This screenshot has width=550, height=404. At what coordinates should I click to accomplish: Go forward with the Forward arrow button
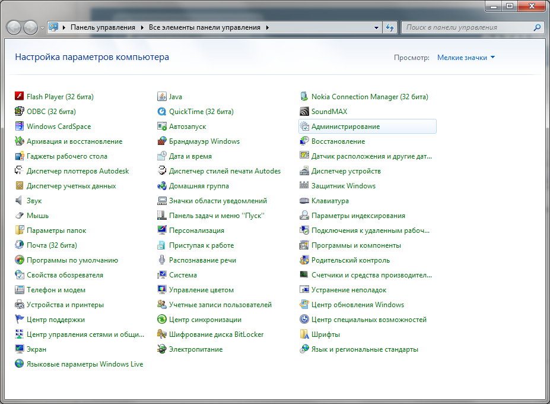30,27
